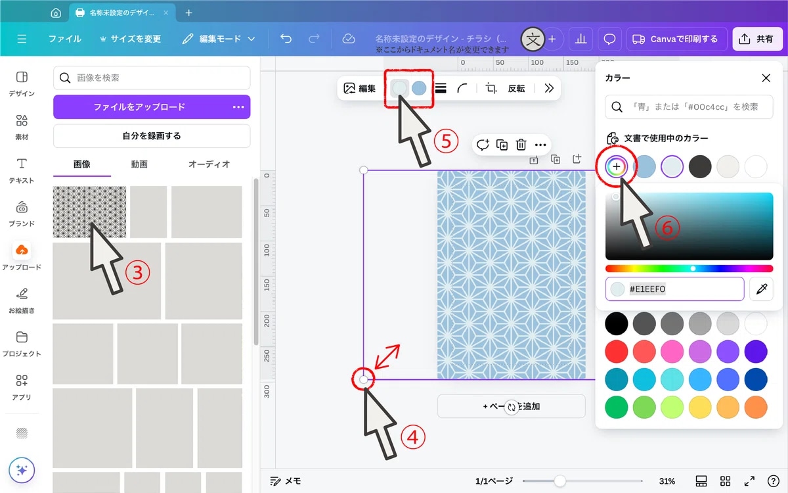Add a comment from floating toolbar
Viewport: 788px width, 493px height.
(483, 145)
